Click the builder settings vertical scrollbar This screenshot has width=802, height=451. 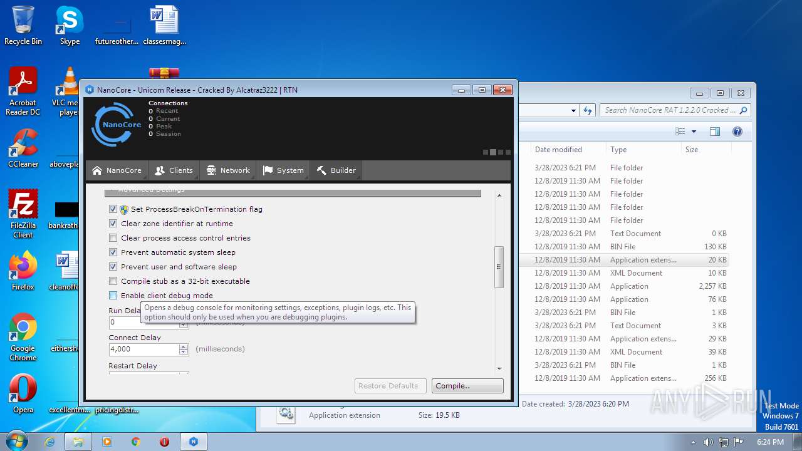pos(499,266)
